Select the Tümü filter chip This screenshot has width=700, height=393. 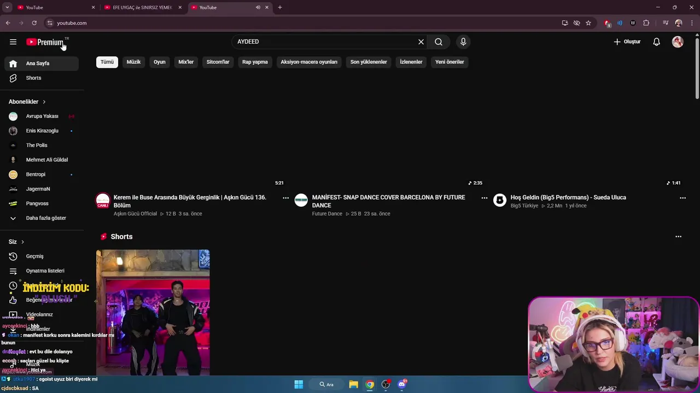(107, 62)
